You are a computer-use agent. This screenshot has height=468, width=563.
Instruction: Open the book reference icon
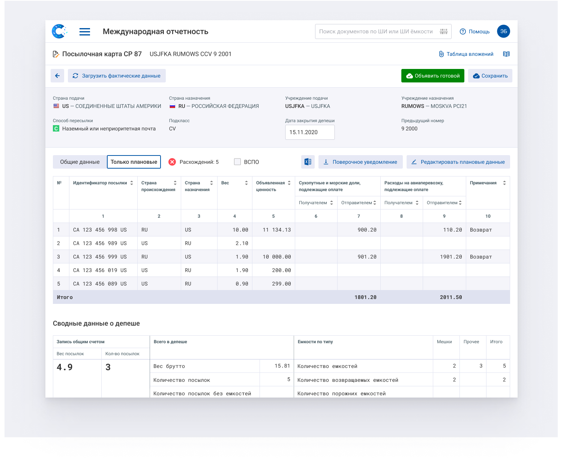click(506, 54)
